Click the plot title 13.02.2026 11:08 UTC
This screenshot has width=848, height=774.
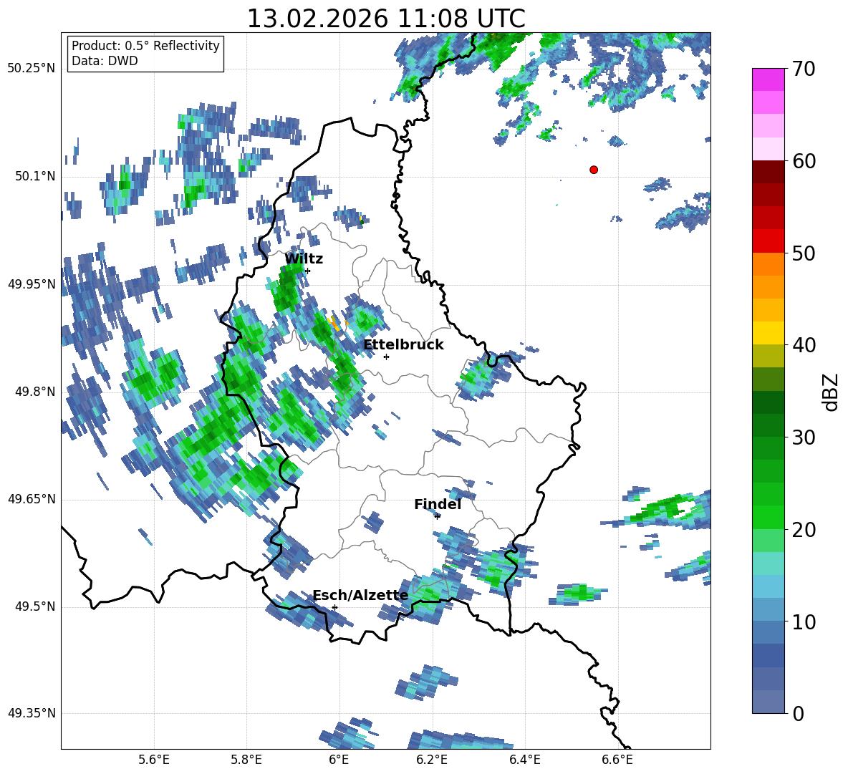pyautogui.click(x=386, y=19)
